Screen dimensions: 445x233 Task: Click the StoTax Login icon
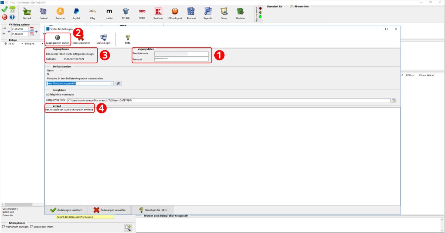(x=103, y=38)
